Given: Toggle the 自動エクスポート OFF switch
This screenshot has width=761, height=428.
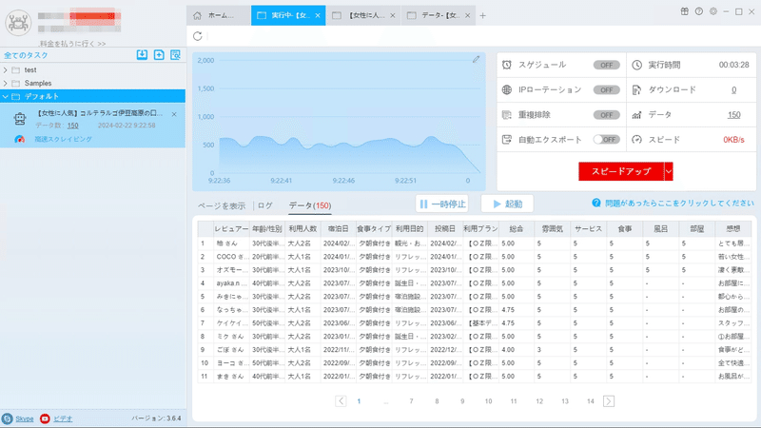Looking at the screenshot, I should coord(606,140).
